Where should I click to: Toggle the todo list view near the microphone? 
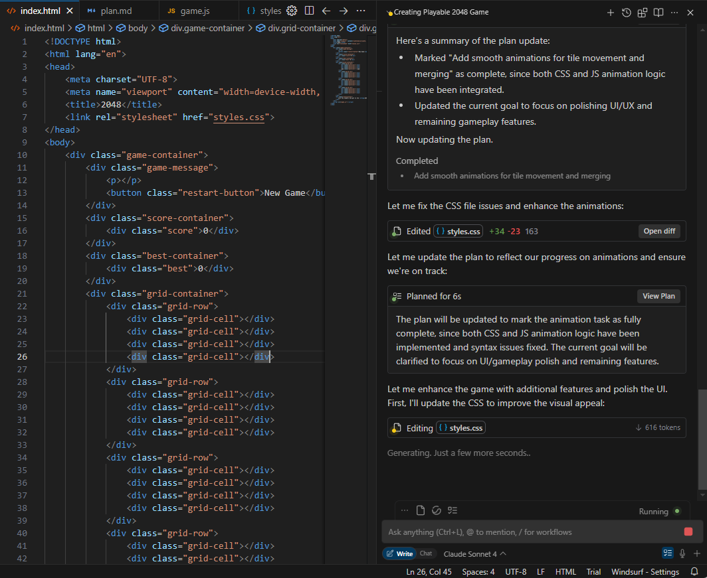click(x=667, y=553)
